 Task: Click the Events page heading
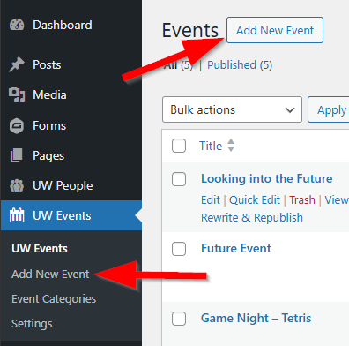(190, 30)
